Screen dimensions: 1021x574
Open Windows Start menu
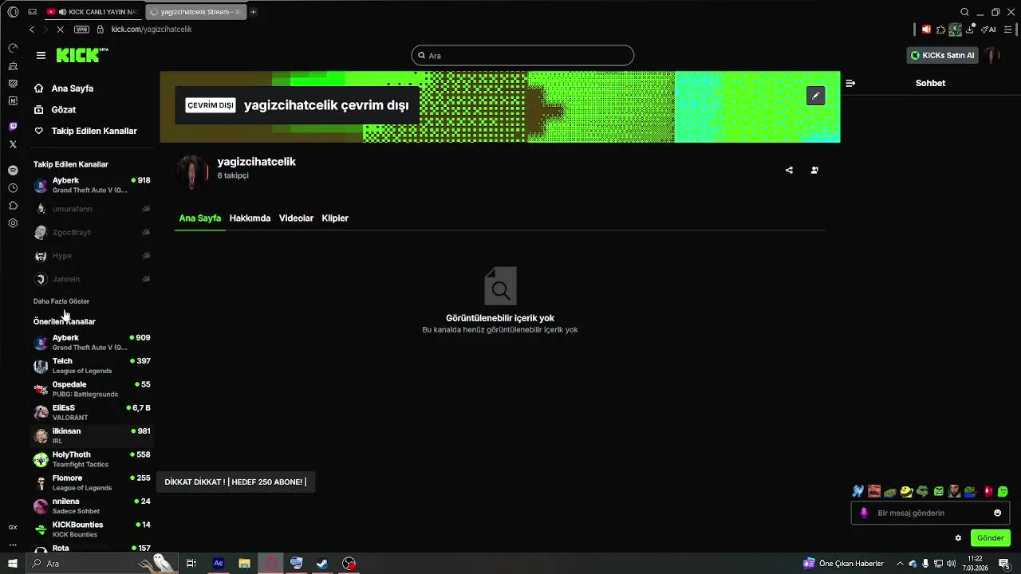tap(13, 564)
